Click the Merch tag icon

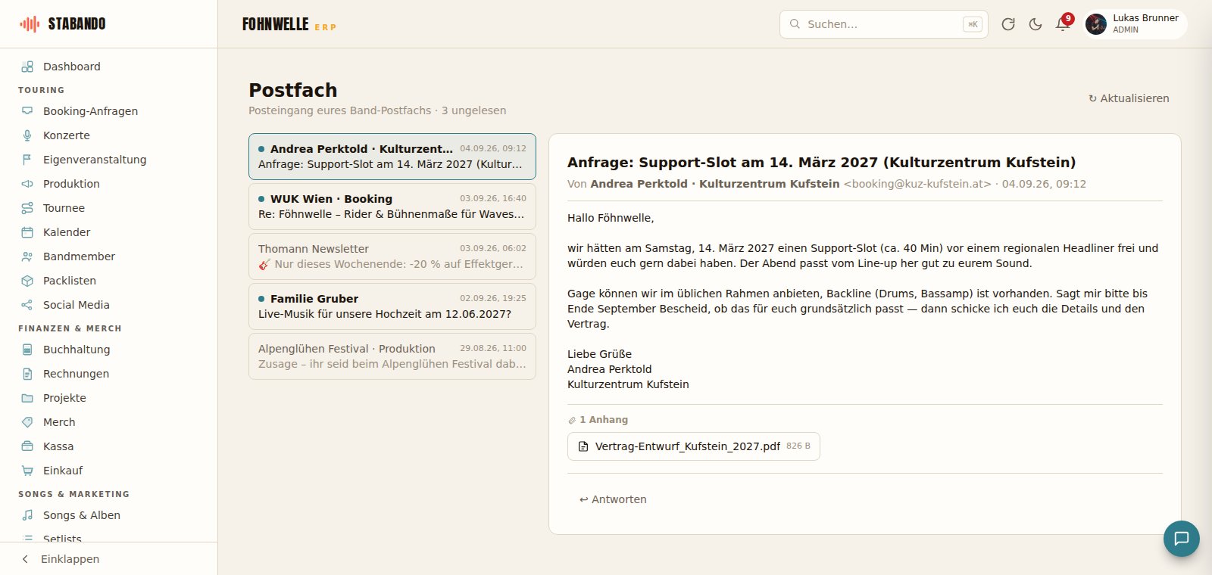click(x=27, y=422)
